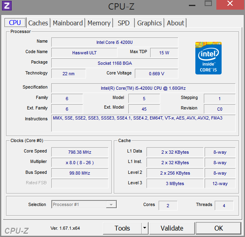Viewport: 245px width, 237px height.
Task: Click the version text Ver. 1.67.1.x64
Action: (65, 228)
